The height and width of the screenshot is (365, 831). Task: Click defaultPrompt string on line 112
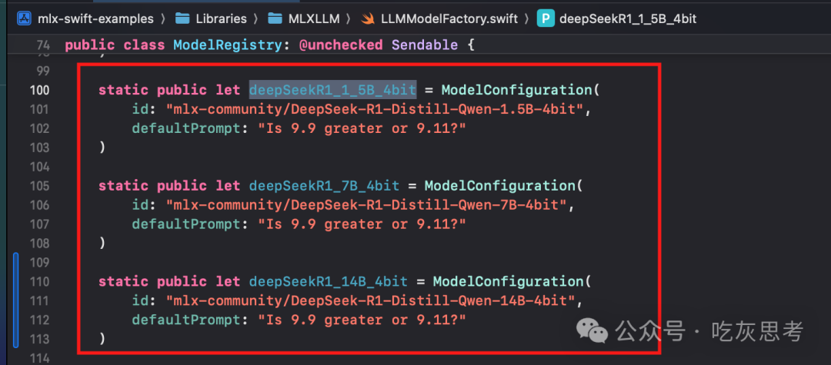click(362, 320)
